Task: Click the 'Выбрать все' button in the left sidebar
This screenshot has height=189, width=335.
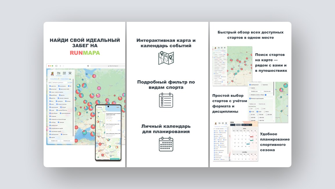Action: point(54,141)
